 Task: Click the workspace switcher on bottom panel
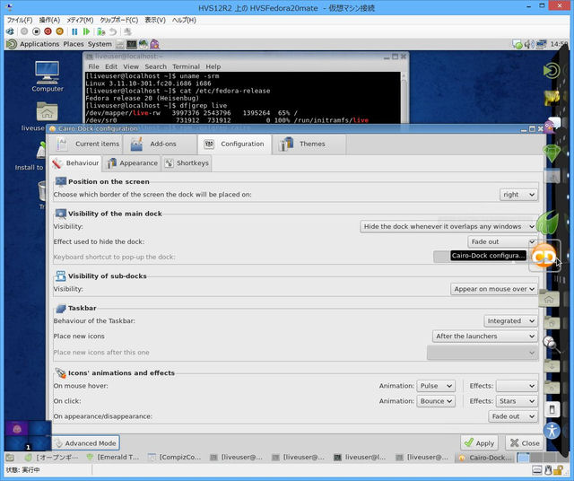pyautogui.click(x=541, y=458)
